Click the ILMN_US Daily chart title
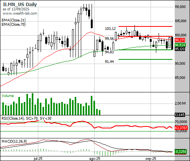The height and width of the screenshot is (161, 190). pos(20,5)
